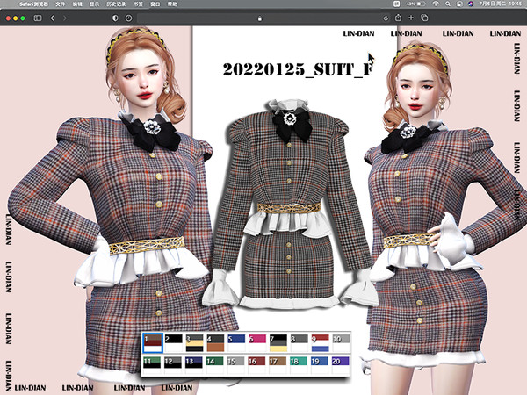Screen dimensions: 527x395
Task: Open the 文件 menu
Action: [x=60, y=4]
